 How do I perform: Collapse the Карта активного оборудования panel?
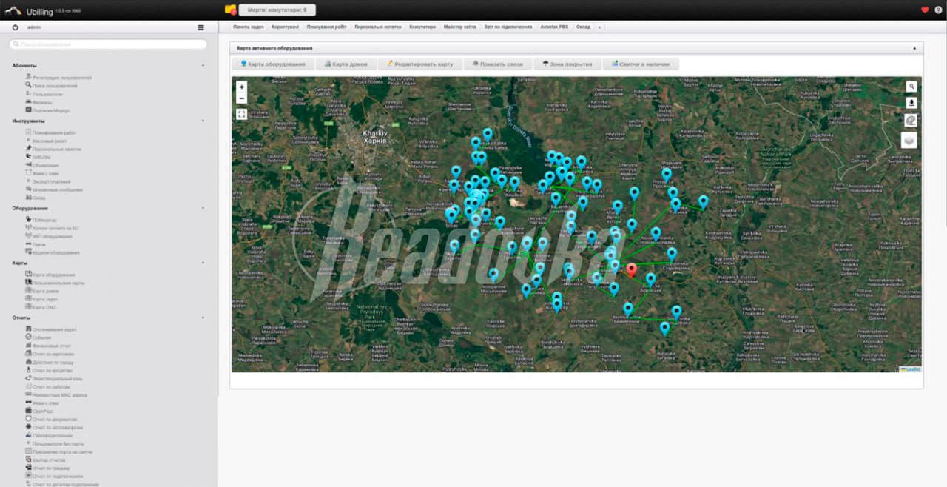(914, 48)
